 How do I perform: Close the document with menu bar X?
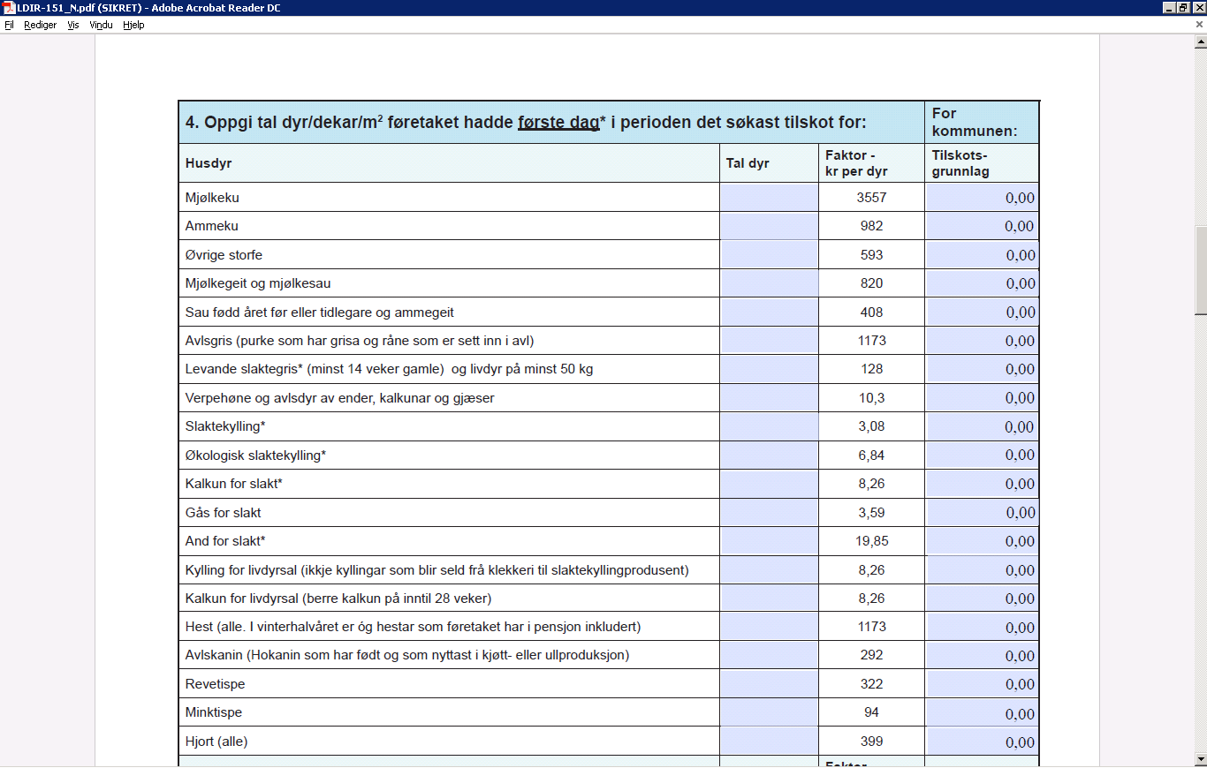tap(1199, 25)
